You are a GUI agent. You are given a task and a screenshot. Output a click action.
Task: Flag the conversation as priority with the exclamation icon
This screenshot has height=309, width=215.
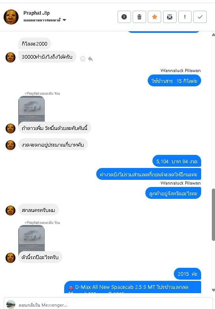click(185, 17)
